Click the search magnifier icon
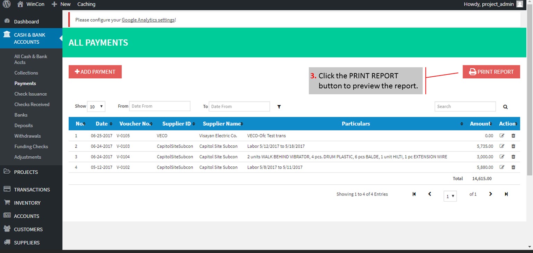This screenshot has height=253, width=533. (x=505, y=107)
